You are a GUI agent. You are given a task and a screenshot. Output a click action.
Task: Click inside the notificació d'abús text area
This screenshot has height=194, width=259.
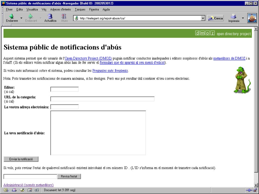coord(98,133)
